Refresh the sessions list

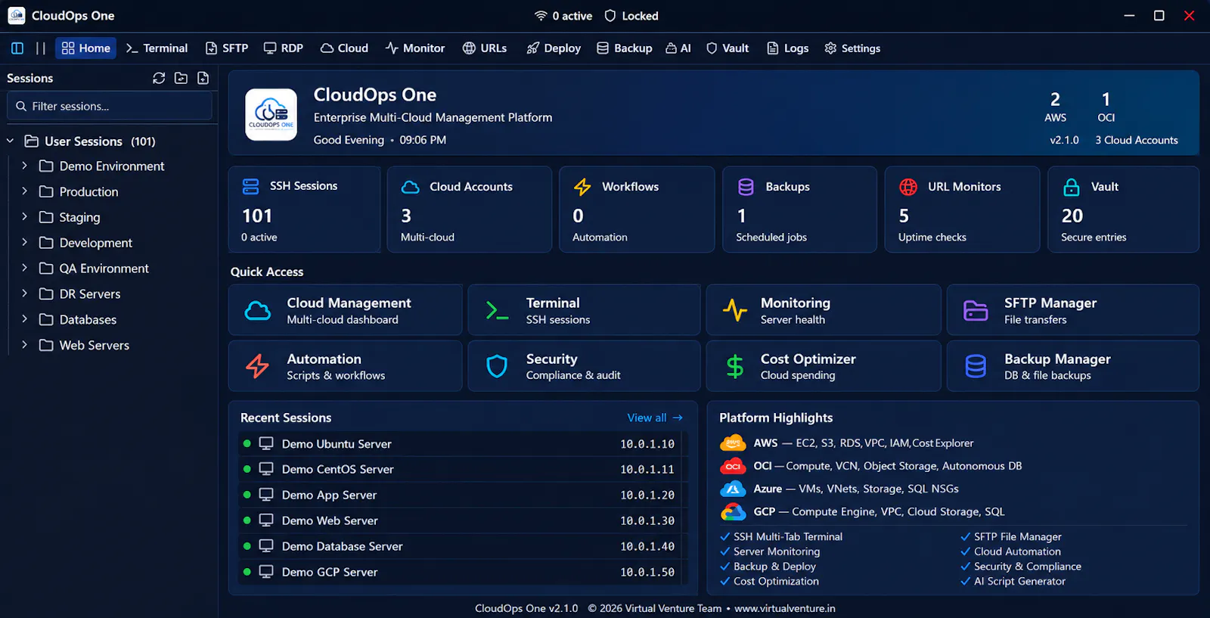[159, 78]
